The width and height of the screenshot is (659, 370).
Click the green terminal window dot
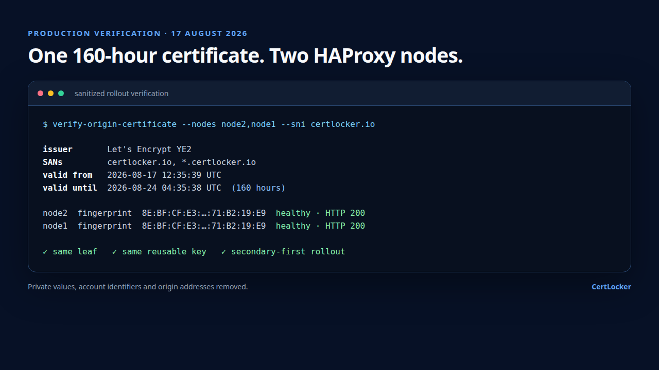[x=61, y=94]
